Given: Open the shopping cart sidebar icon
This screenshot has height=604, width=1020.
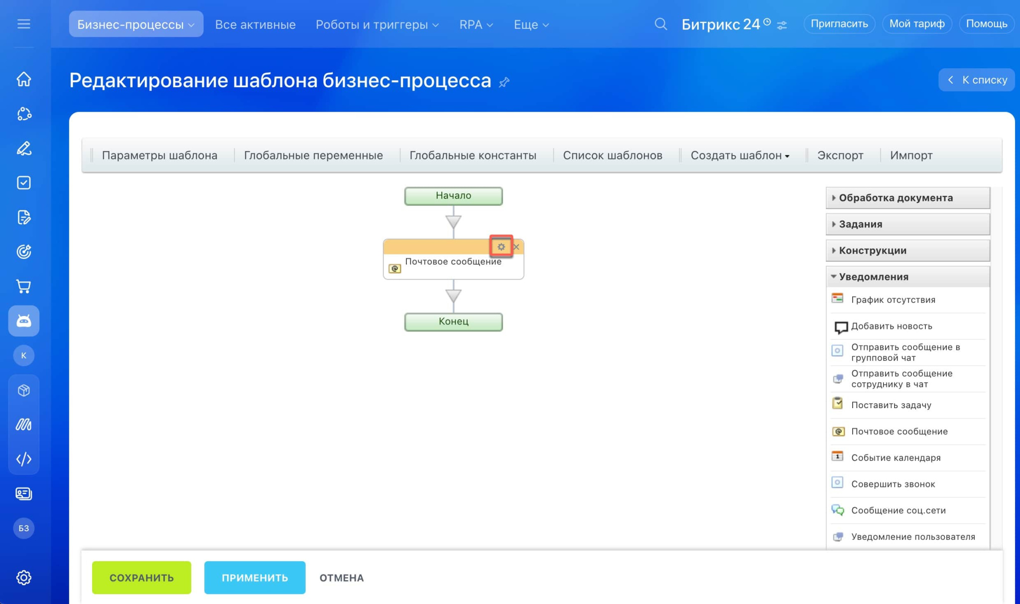Looking at the screenshot, I should 23,287.
